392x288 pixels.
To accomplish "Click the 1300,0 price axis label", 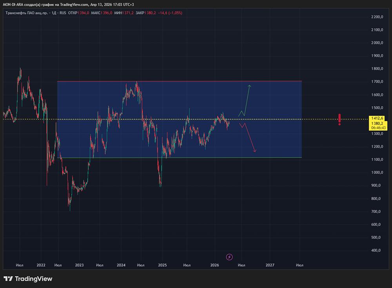I will click(377, 134).
